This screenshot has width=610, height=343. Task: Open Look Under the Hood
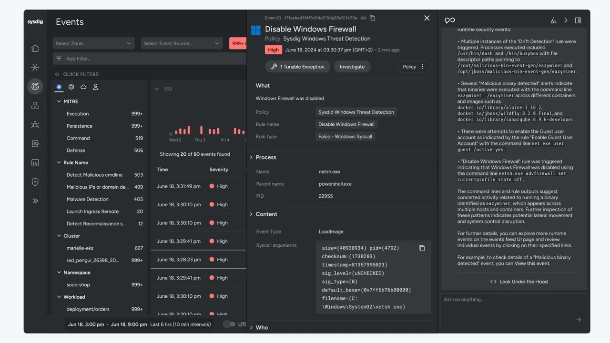click(x=519, y=282)
